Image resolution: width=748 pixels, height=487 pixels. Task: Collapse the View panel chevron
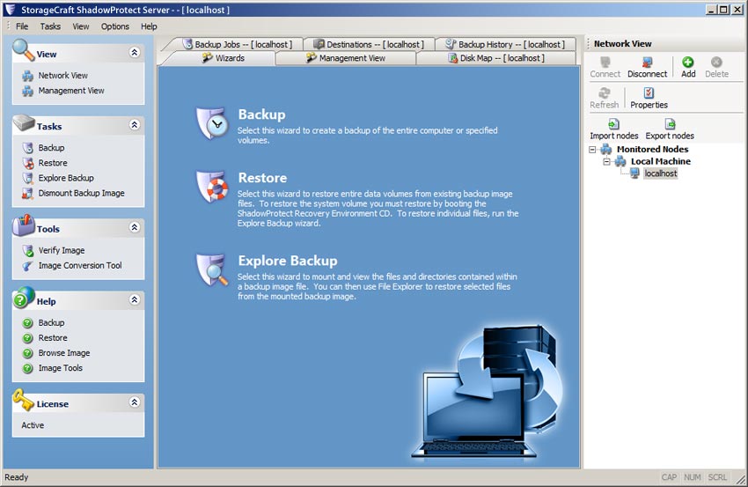pos(135,52)
